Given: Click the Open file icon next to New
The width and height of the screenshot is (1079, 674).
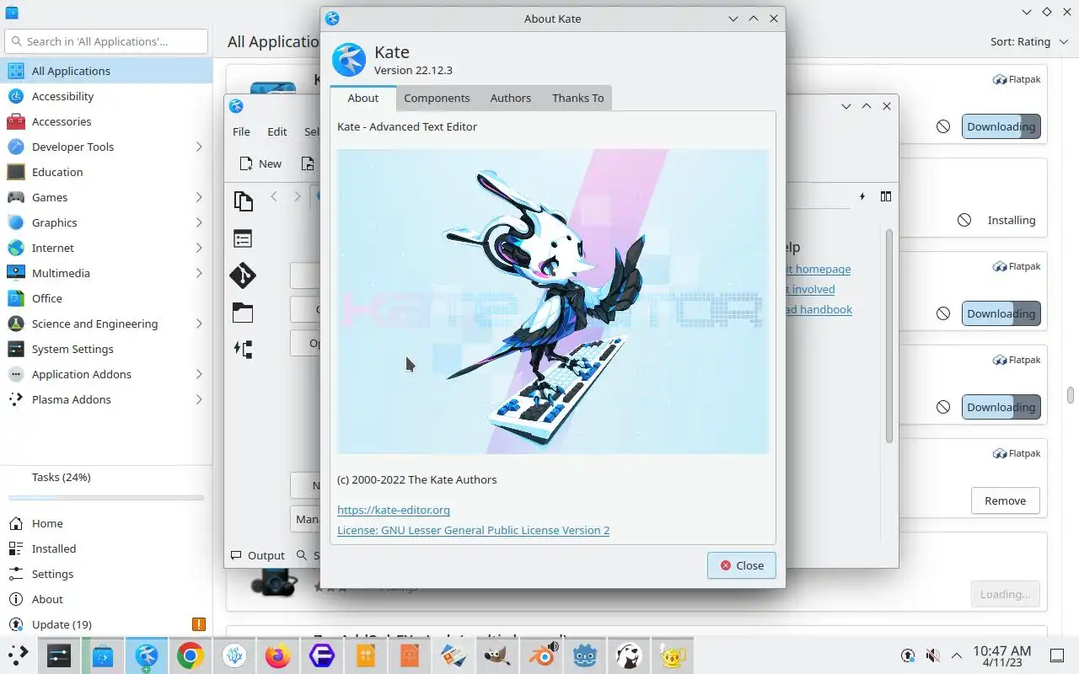Looking at the screenshot, I should point(308,163).
